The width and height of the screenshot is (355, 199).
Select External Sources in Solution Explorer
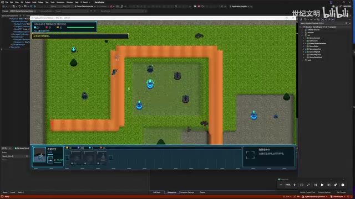coord(313,29)
